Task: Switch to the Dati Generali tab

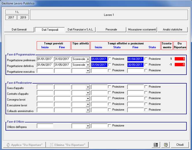Action: (19, 29)
